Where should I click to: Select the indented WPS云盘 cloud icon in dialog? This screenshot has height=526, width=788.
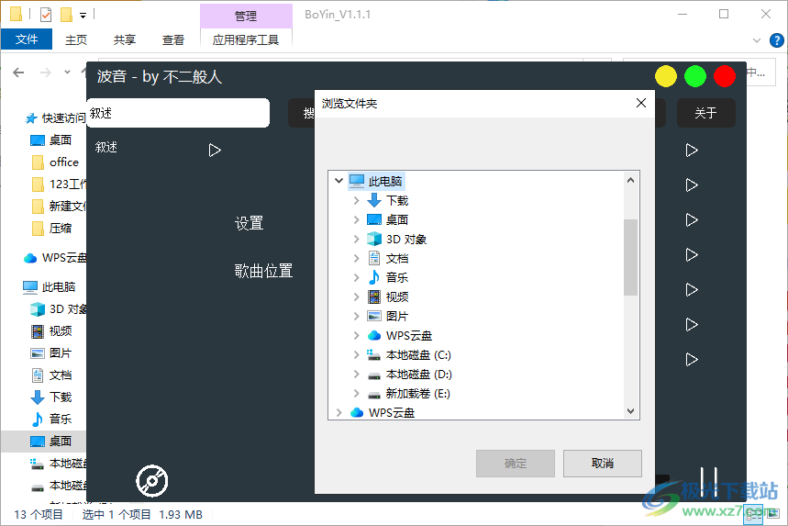tap(374, 335)
